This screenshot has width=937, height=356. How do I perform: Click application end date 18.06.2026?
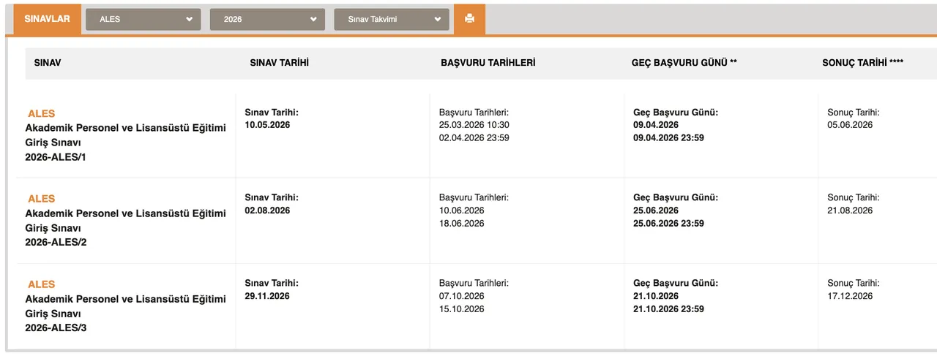462,223
